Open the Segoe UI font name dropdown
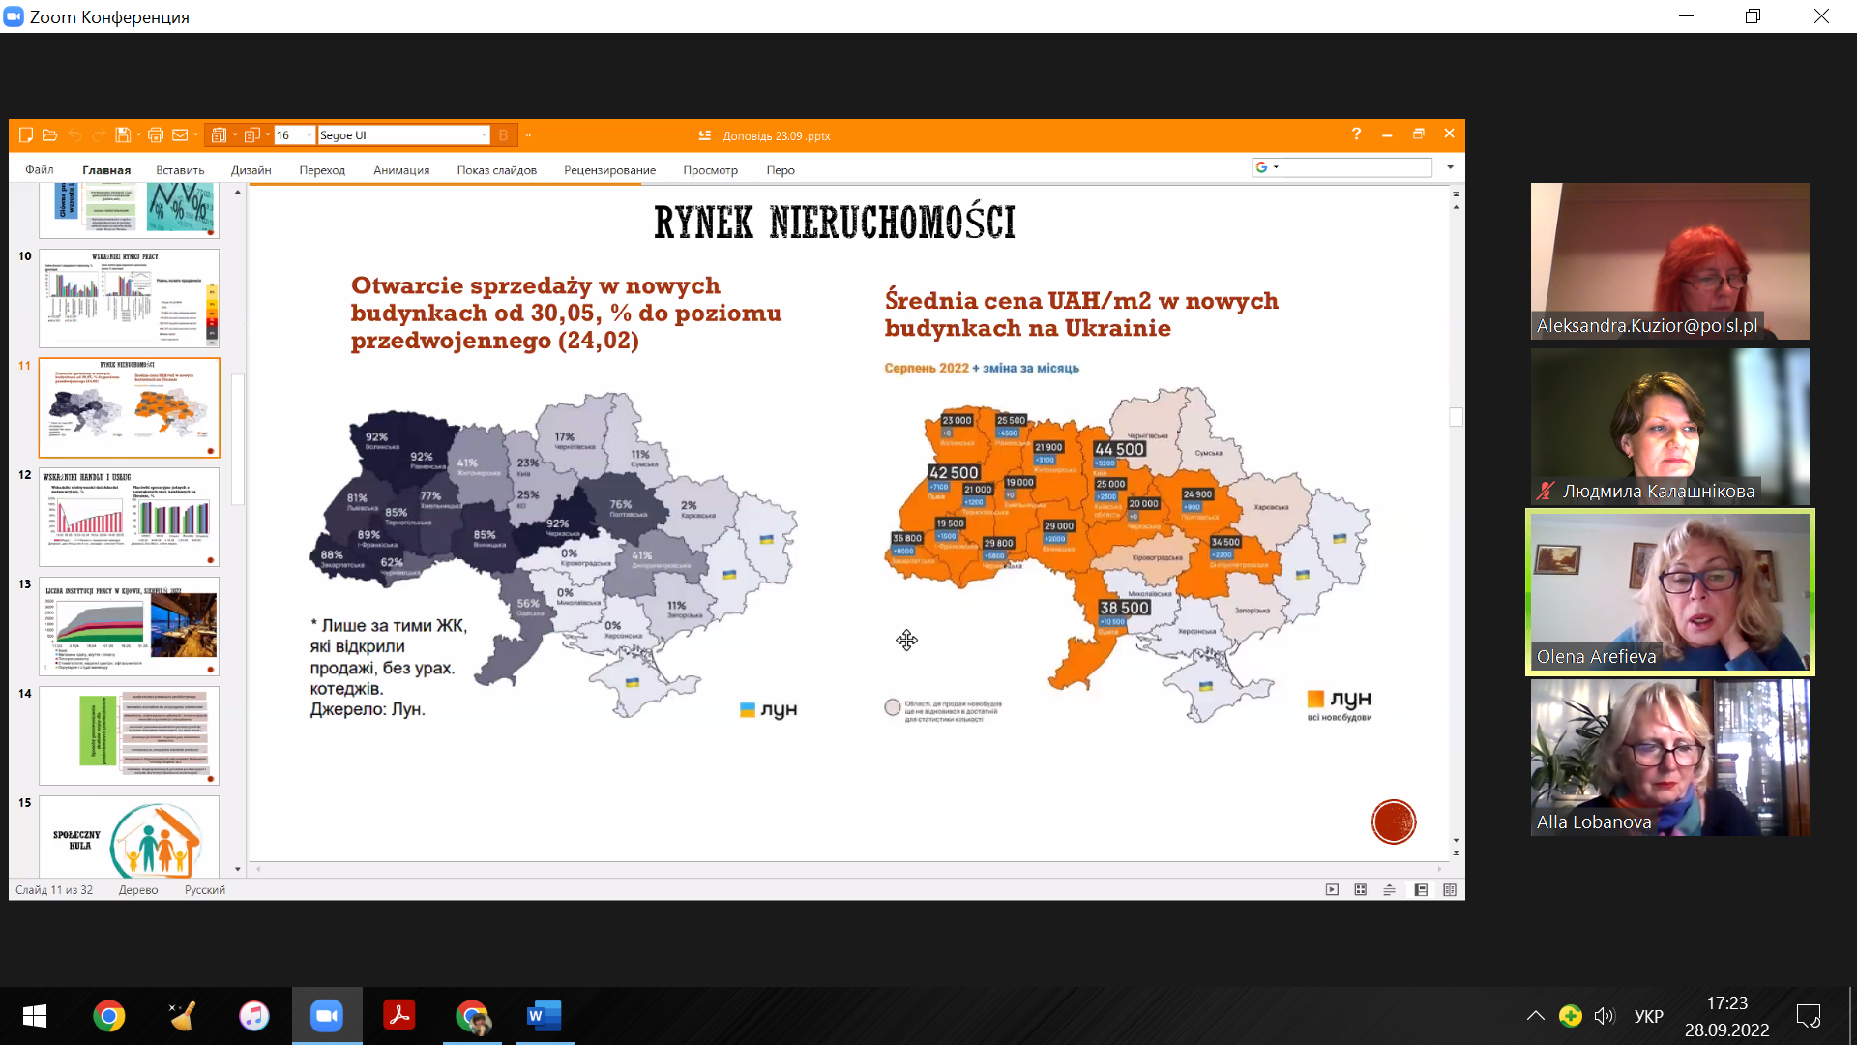Image resolution: width=1857 pixels, height=1045 pixels. click(484, 135)
